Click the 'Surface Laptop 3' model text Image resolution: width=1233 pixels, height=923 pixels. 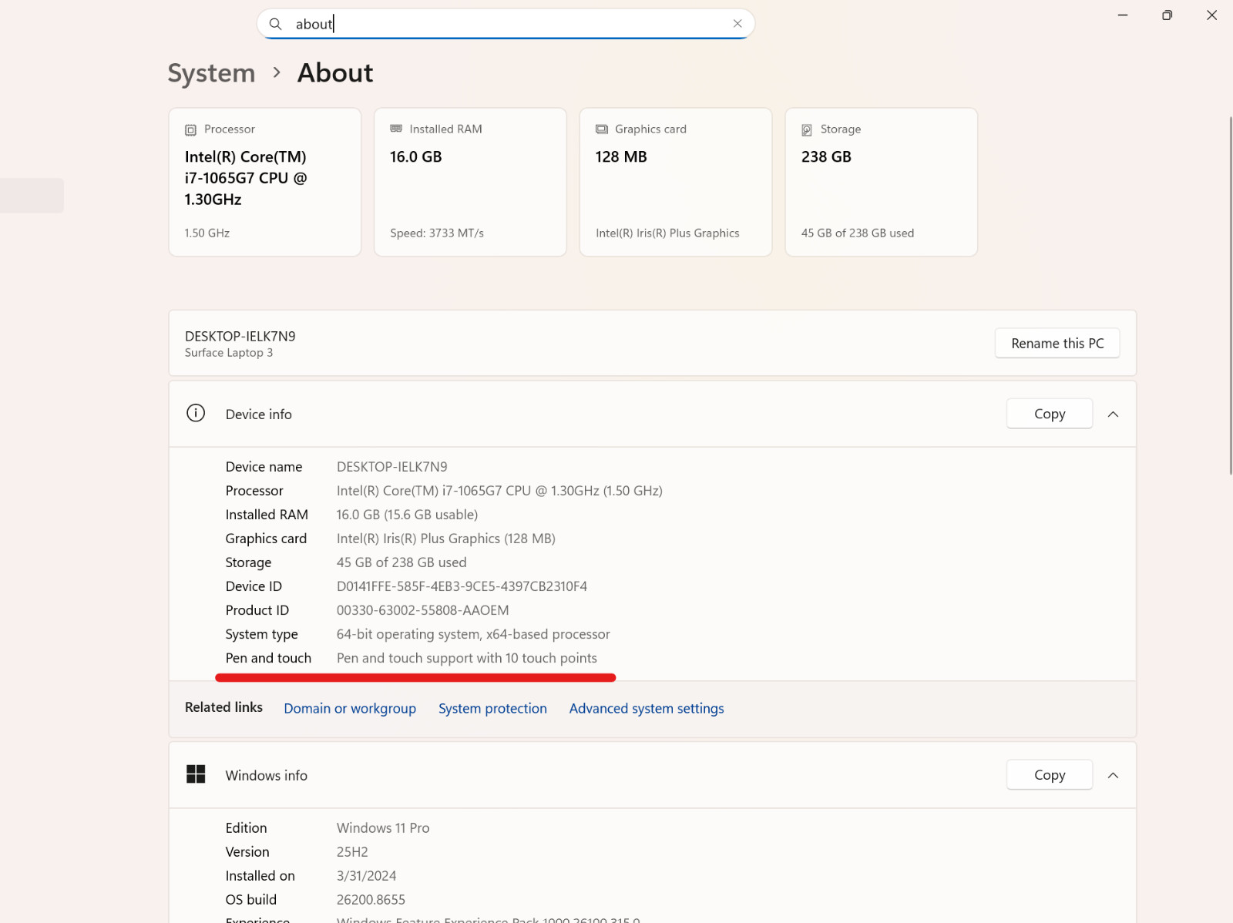coord(229,353)
